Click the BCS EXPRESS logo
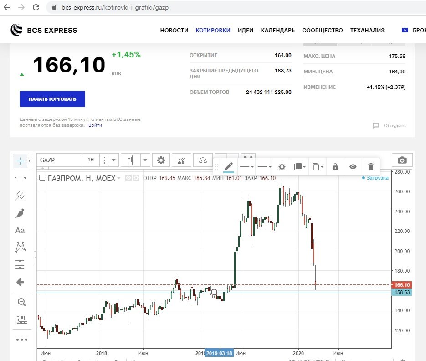426x361 pixels. 44,30
